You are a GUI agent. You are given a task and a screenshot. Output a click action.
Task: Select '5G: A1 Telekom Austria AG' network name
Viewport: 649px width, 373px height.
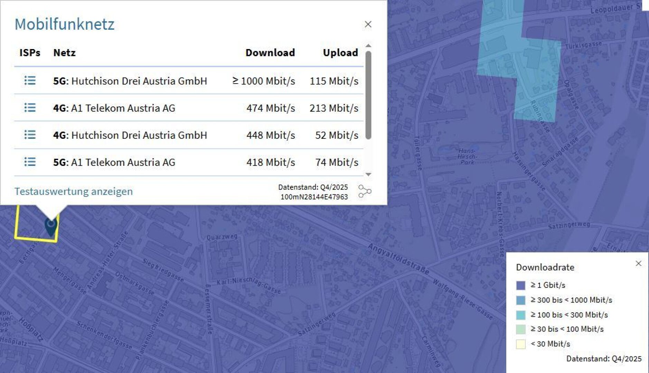[x=114, y=162]
